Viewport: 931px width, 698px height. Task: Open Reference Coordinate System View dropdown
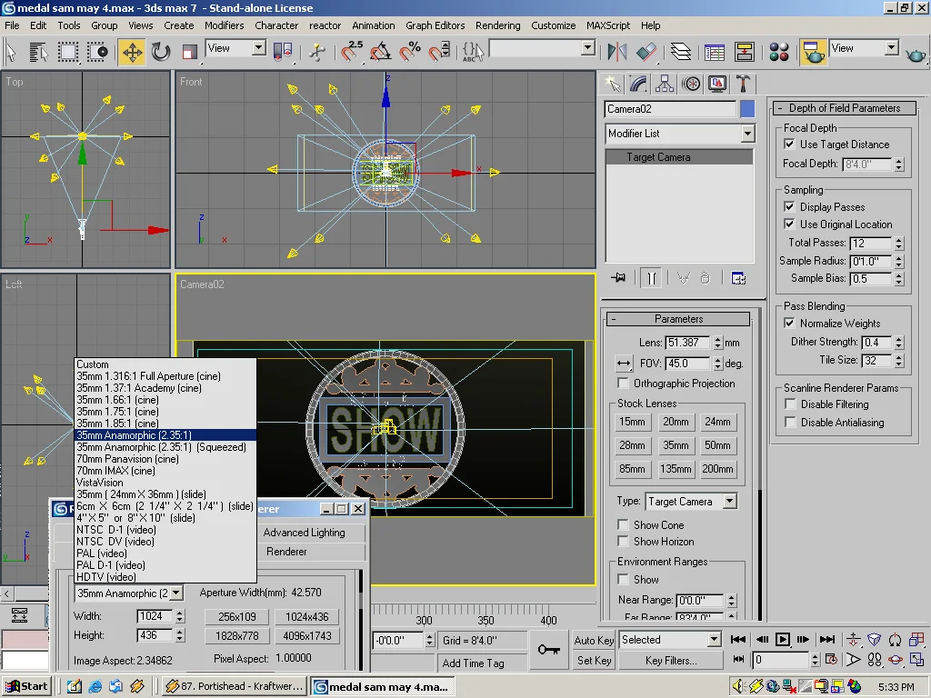pyautogui.click(x=235, y=48)
